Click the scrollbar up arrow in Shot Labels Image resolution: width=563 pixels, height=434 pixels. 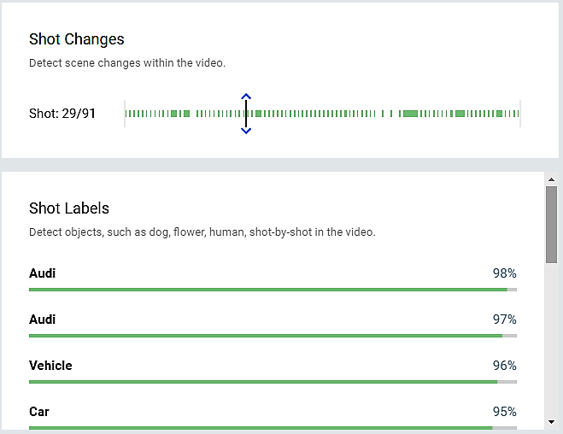click(x=551, y=179)
